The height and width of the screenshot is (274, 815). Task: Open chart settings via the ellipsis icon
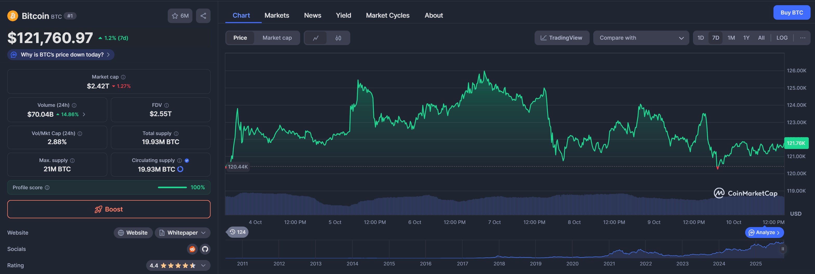(803, 38)
